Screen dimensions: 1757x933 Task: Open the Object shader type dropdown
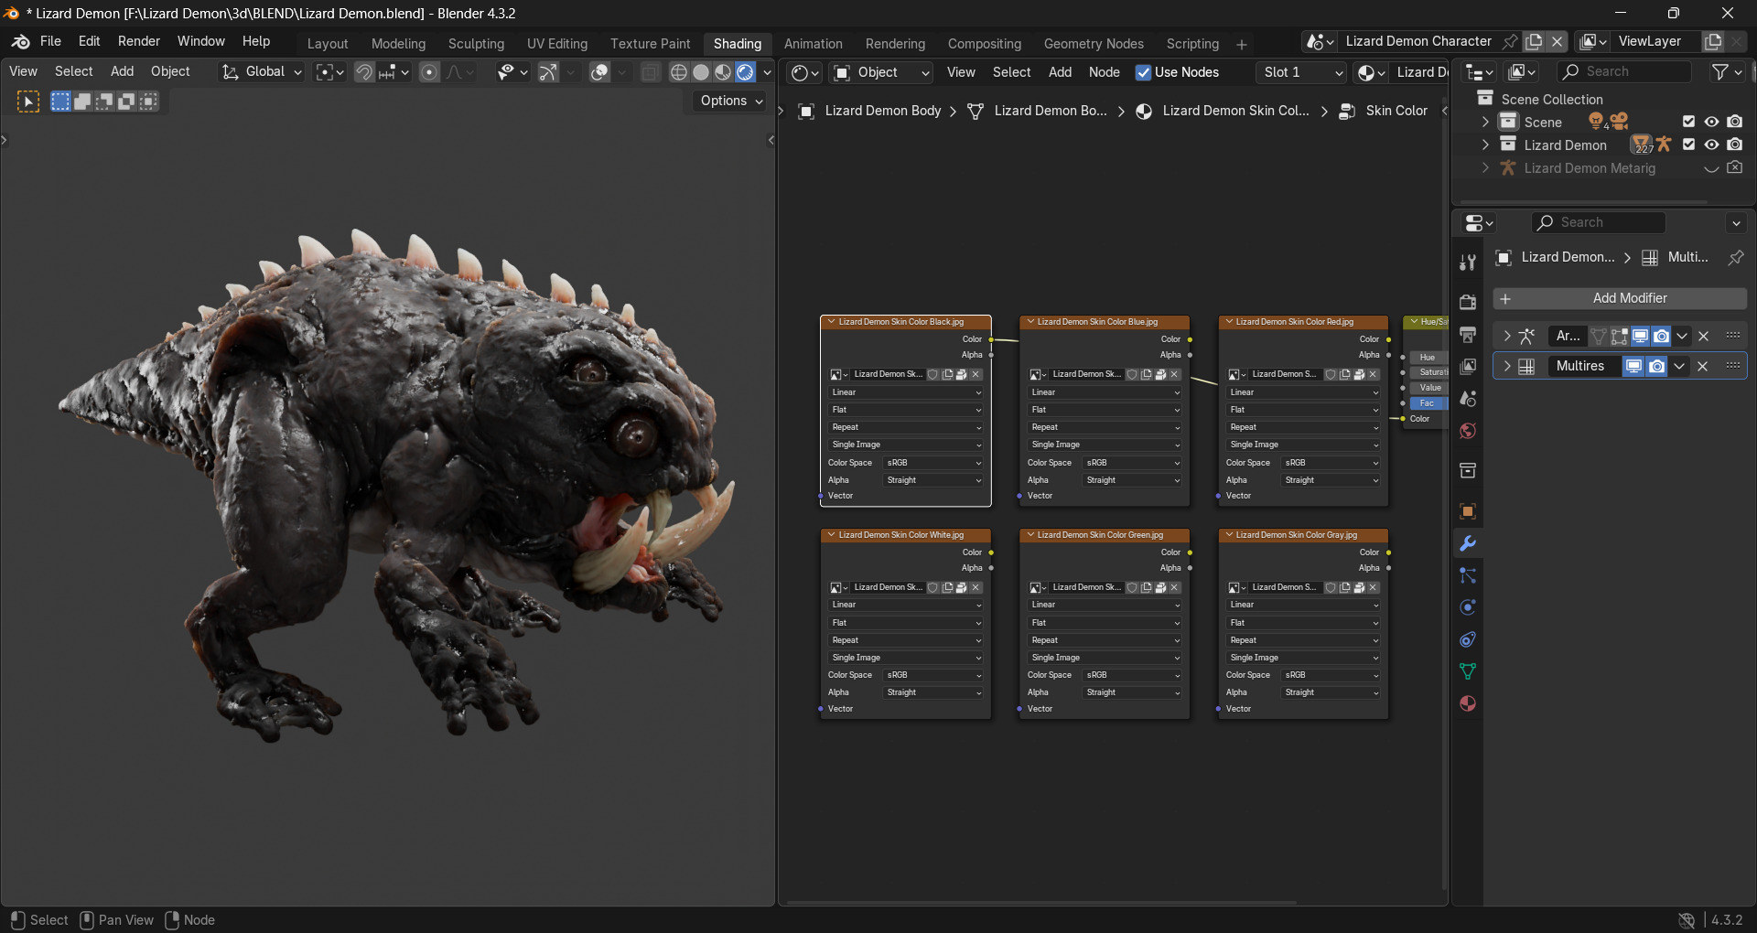[x=881, y=72]
